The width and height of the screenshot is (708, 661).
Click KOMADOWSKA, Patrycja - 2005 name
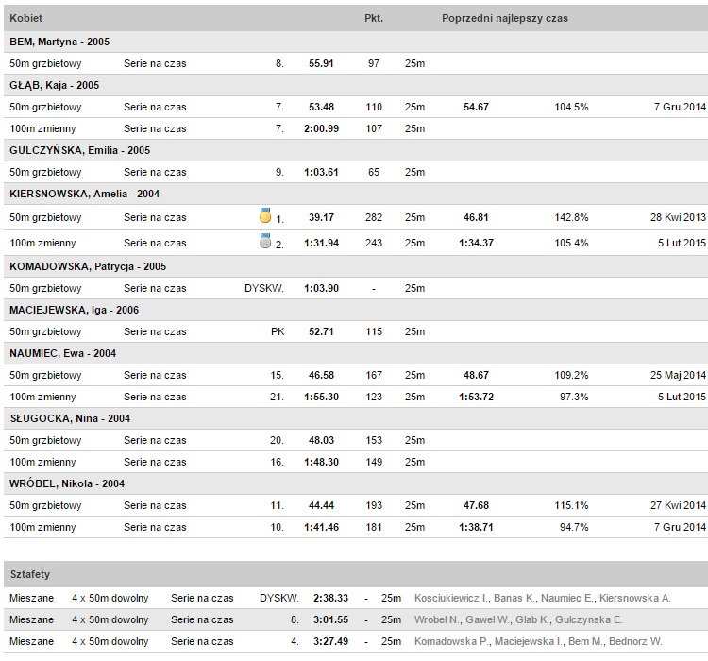pos(88,266)
